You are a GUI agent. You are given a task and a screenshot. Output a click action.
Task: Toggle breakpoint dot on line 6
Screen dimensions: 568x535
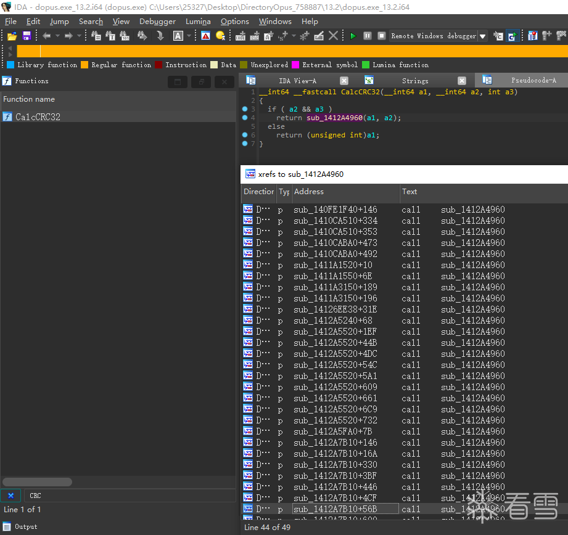pos(245,135)
